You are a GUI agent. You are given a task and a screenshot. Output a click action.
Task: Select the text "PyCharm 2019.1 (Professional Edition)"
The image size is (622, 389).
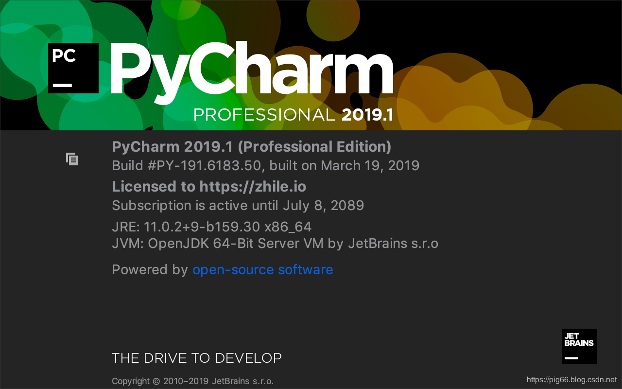point(252,146)
